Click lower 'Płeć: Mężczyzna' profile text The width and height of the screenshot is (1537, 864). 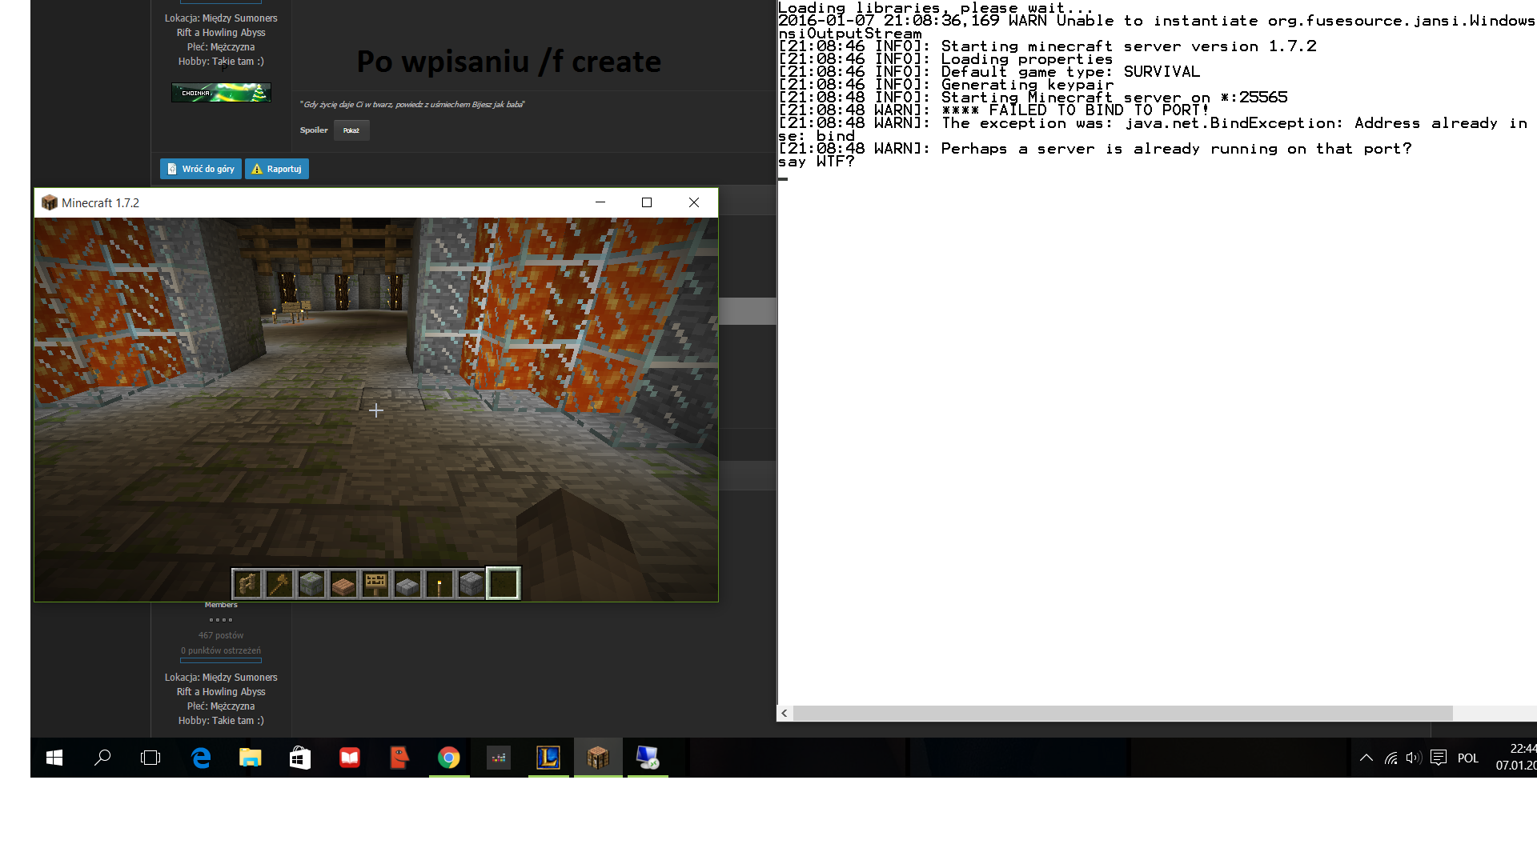pos(221,706)
